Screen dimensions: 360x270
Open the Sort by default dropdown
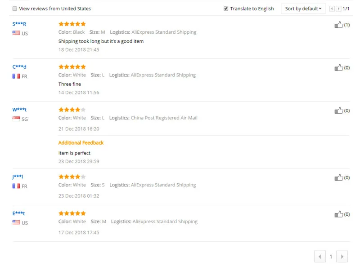[303, 9]
